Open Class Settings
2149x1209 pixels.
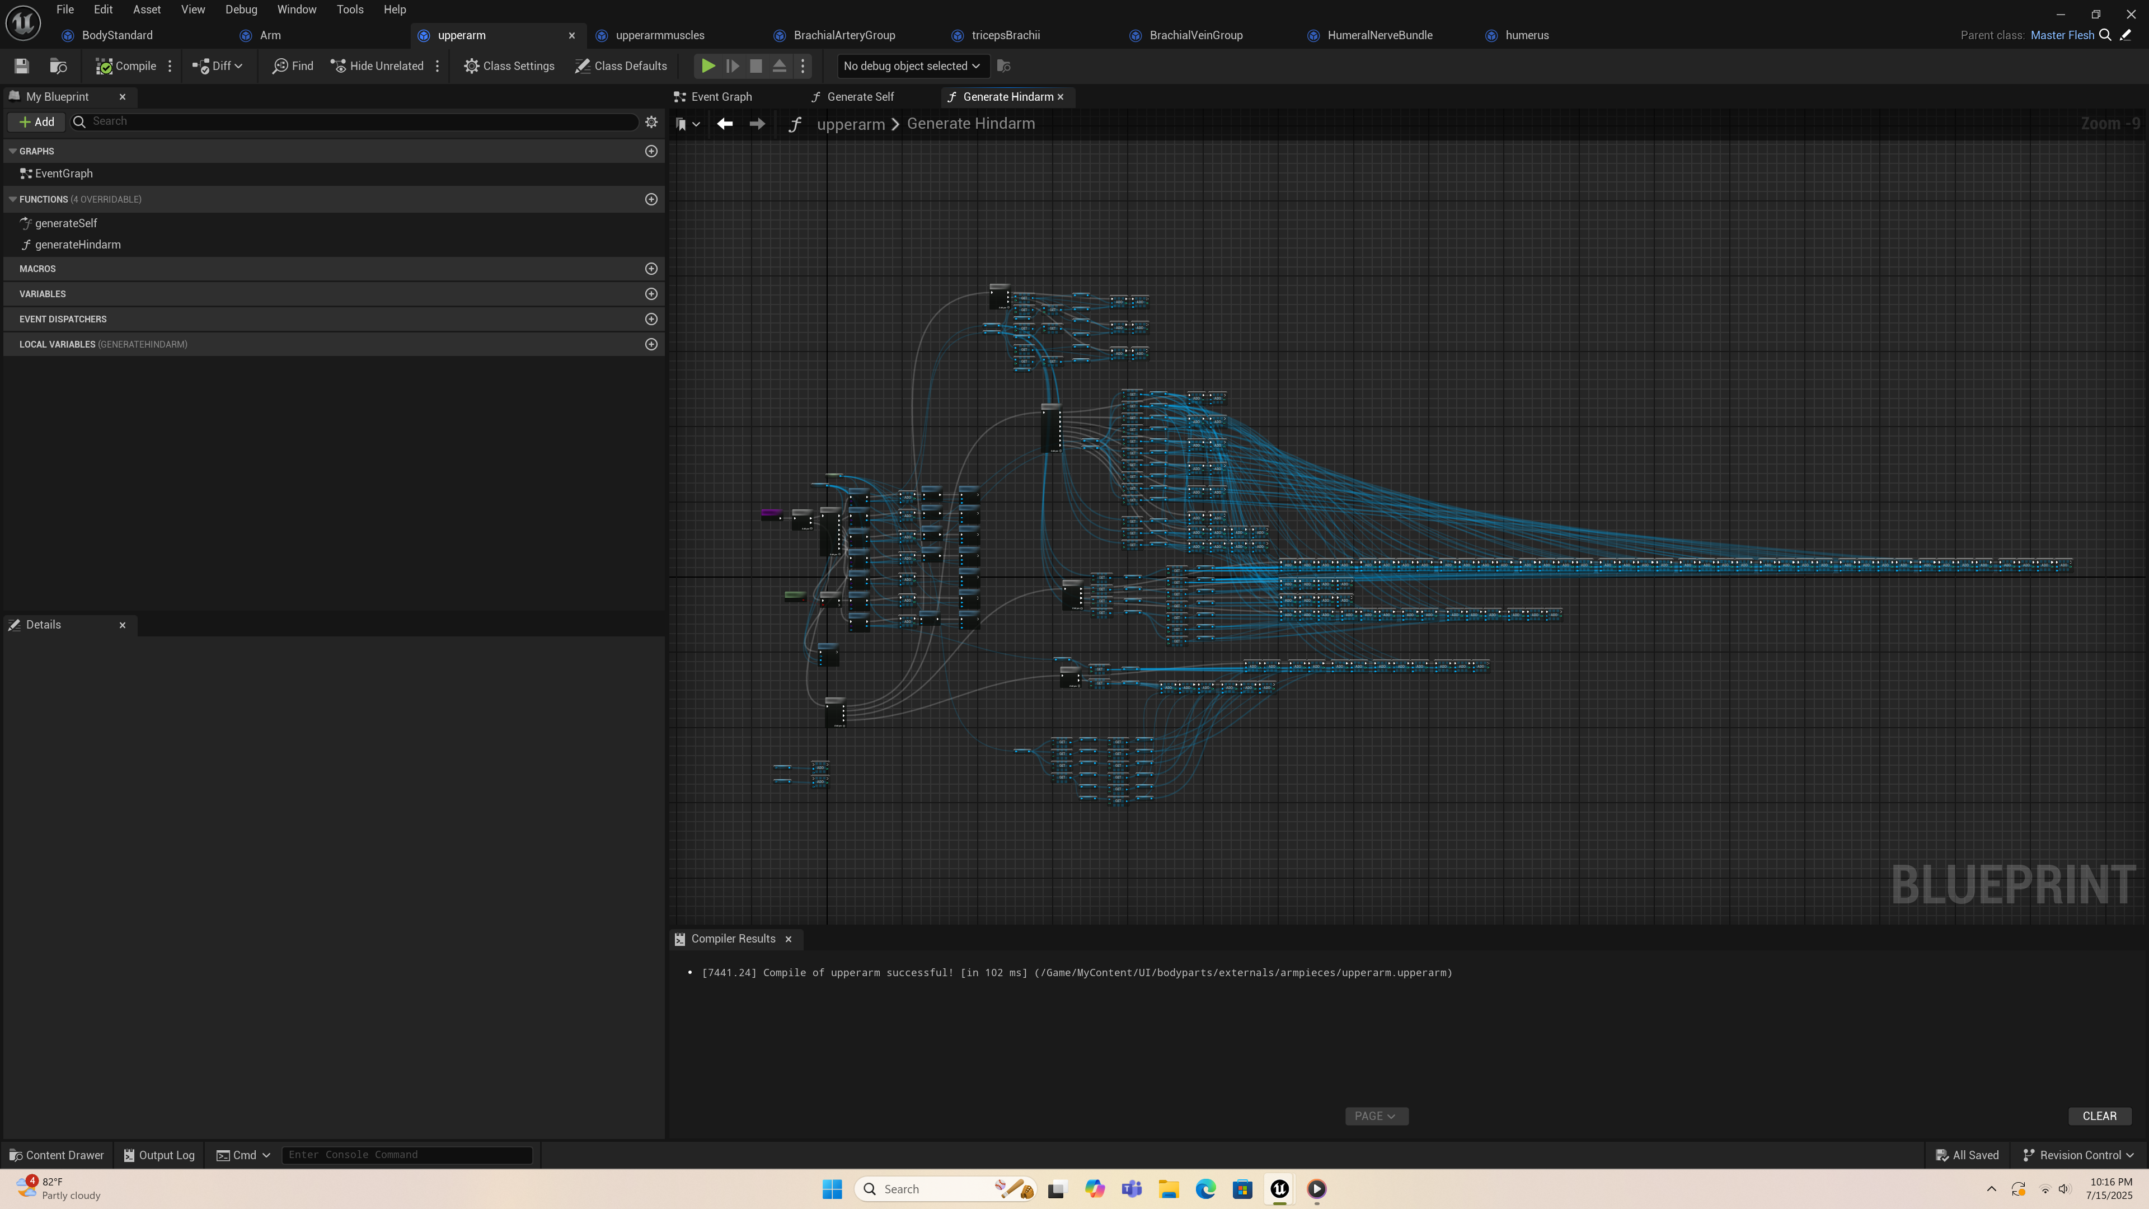click(509, 66)
